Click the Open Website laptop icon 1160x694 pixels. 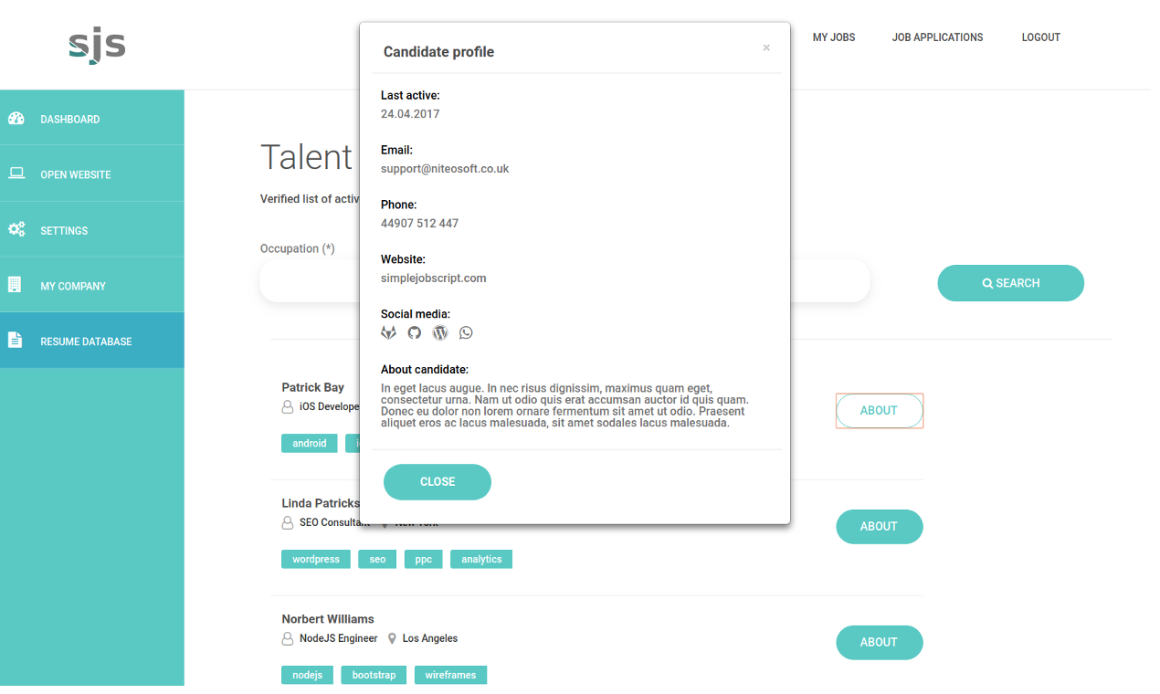tap(16, 173)
